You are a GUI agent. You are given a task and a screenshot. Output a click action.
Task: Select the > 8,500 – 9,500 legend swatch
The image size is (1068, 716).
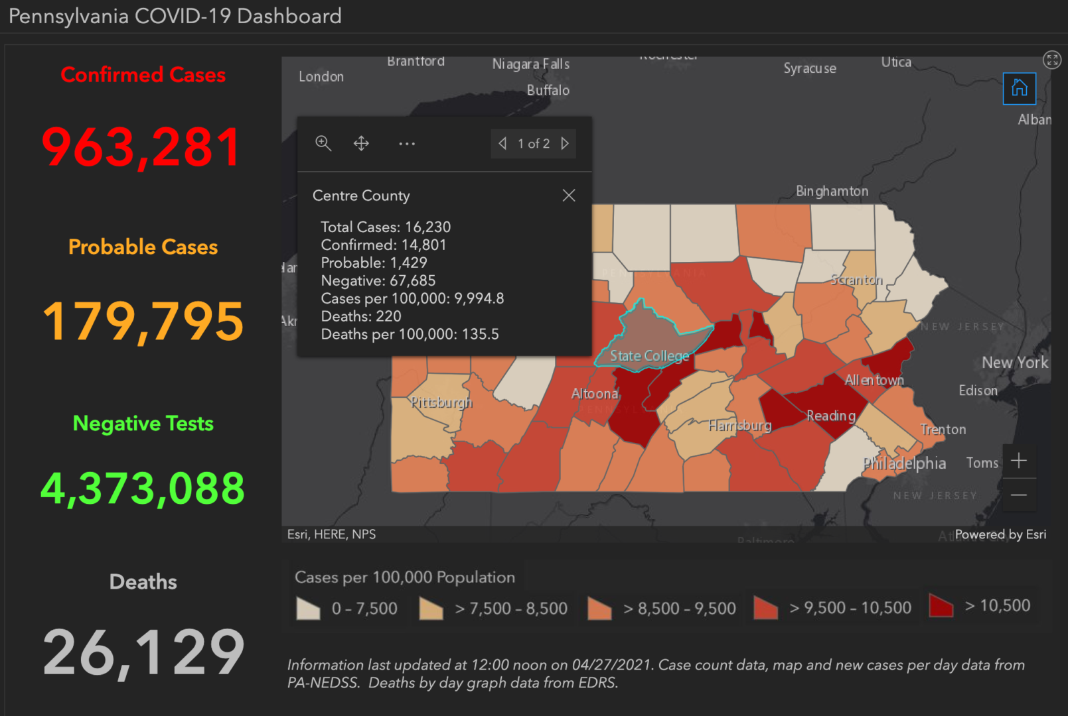pyautogui.click(x=599, y=607)
